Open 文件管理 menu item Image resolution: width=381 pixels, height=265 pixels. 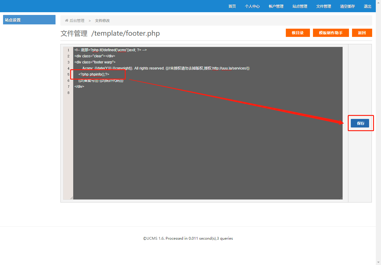[x=324, y=6]
